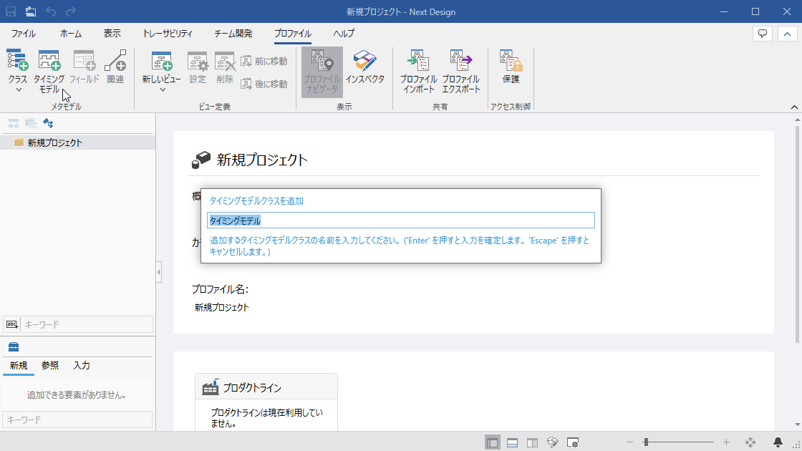Toggle the プロファイルナビゲータ panel button
802x451 pixels.
[x=322, y=72]
